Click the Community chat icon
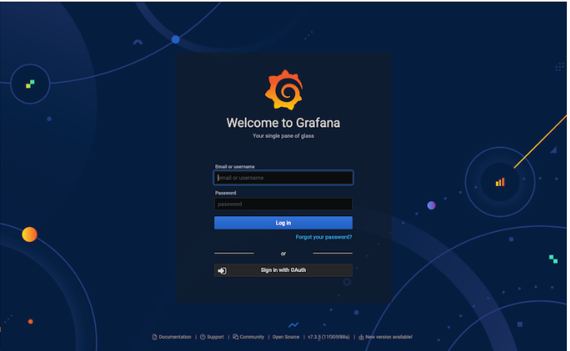 [x=236, y=337]
